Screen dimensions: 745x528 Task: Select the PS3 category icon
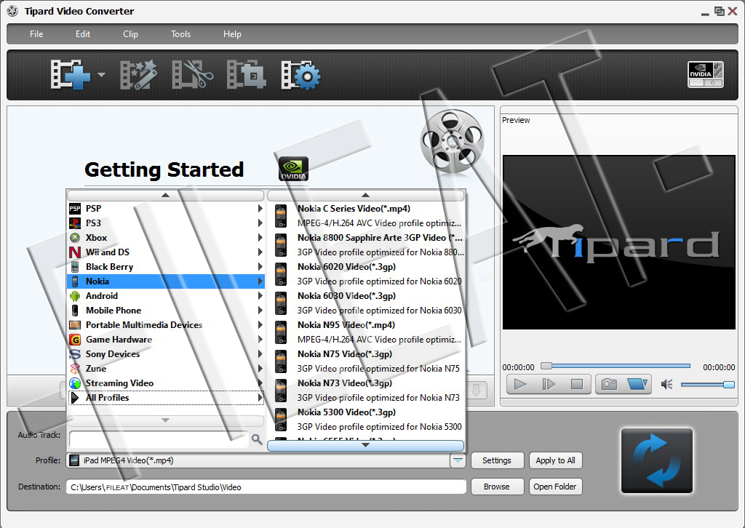pyautogui.click(x=75, y=223)
